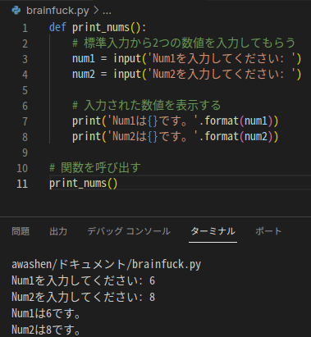The height and width of the screenshot is (337, 311).
Task: Select the ターミナル tab
Action: [213, 231]
